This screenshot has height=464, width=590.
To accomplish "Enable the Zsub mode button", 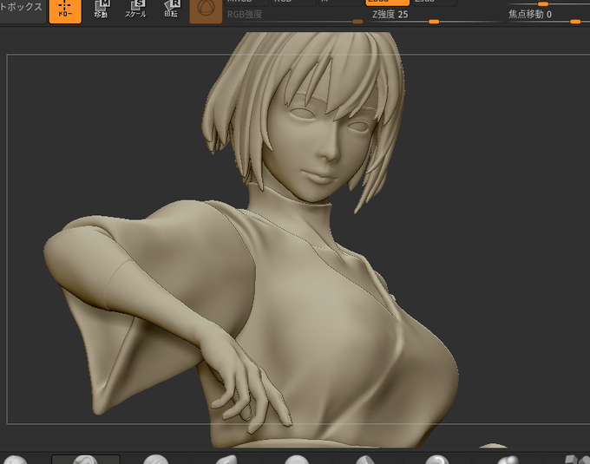I will click(x=434, y=3).
